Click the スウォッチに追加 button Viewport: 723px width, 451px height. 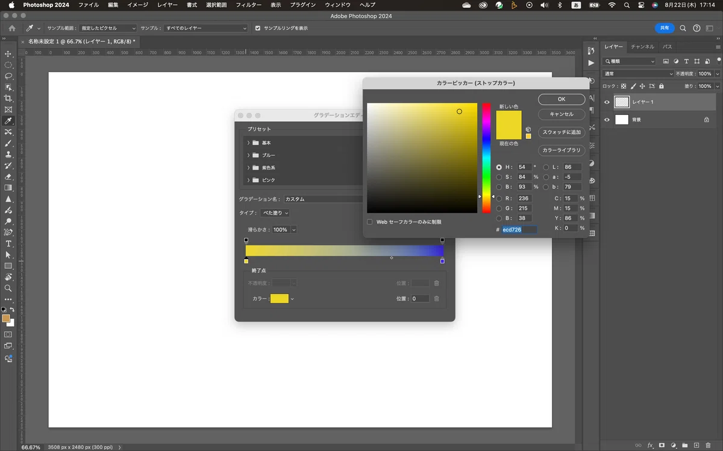(562, 132)
